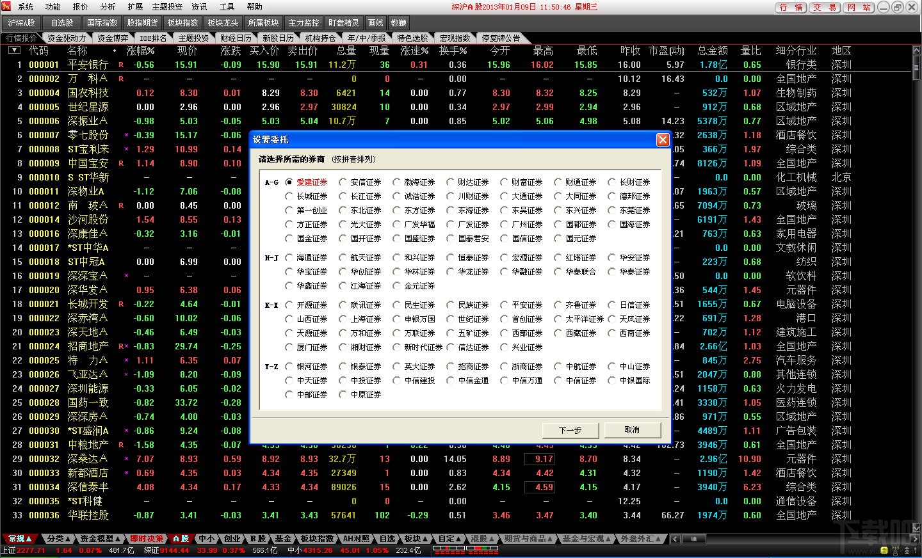Select the 爱建证券 radio button
The image size is (922, 558).
(x=289, y=182)
